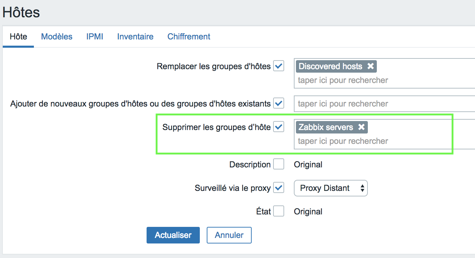
Task: Remove the Discovered hosts tag
Action: [x=370, y=66]
